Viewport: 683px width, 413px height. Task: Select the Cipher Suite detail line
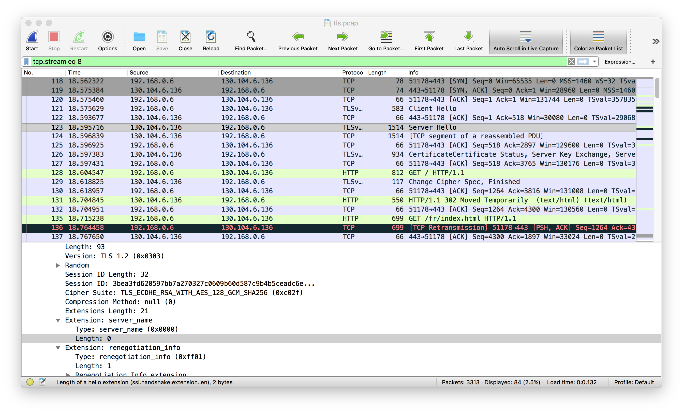184,293
